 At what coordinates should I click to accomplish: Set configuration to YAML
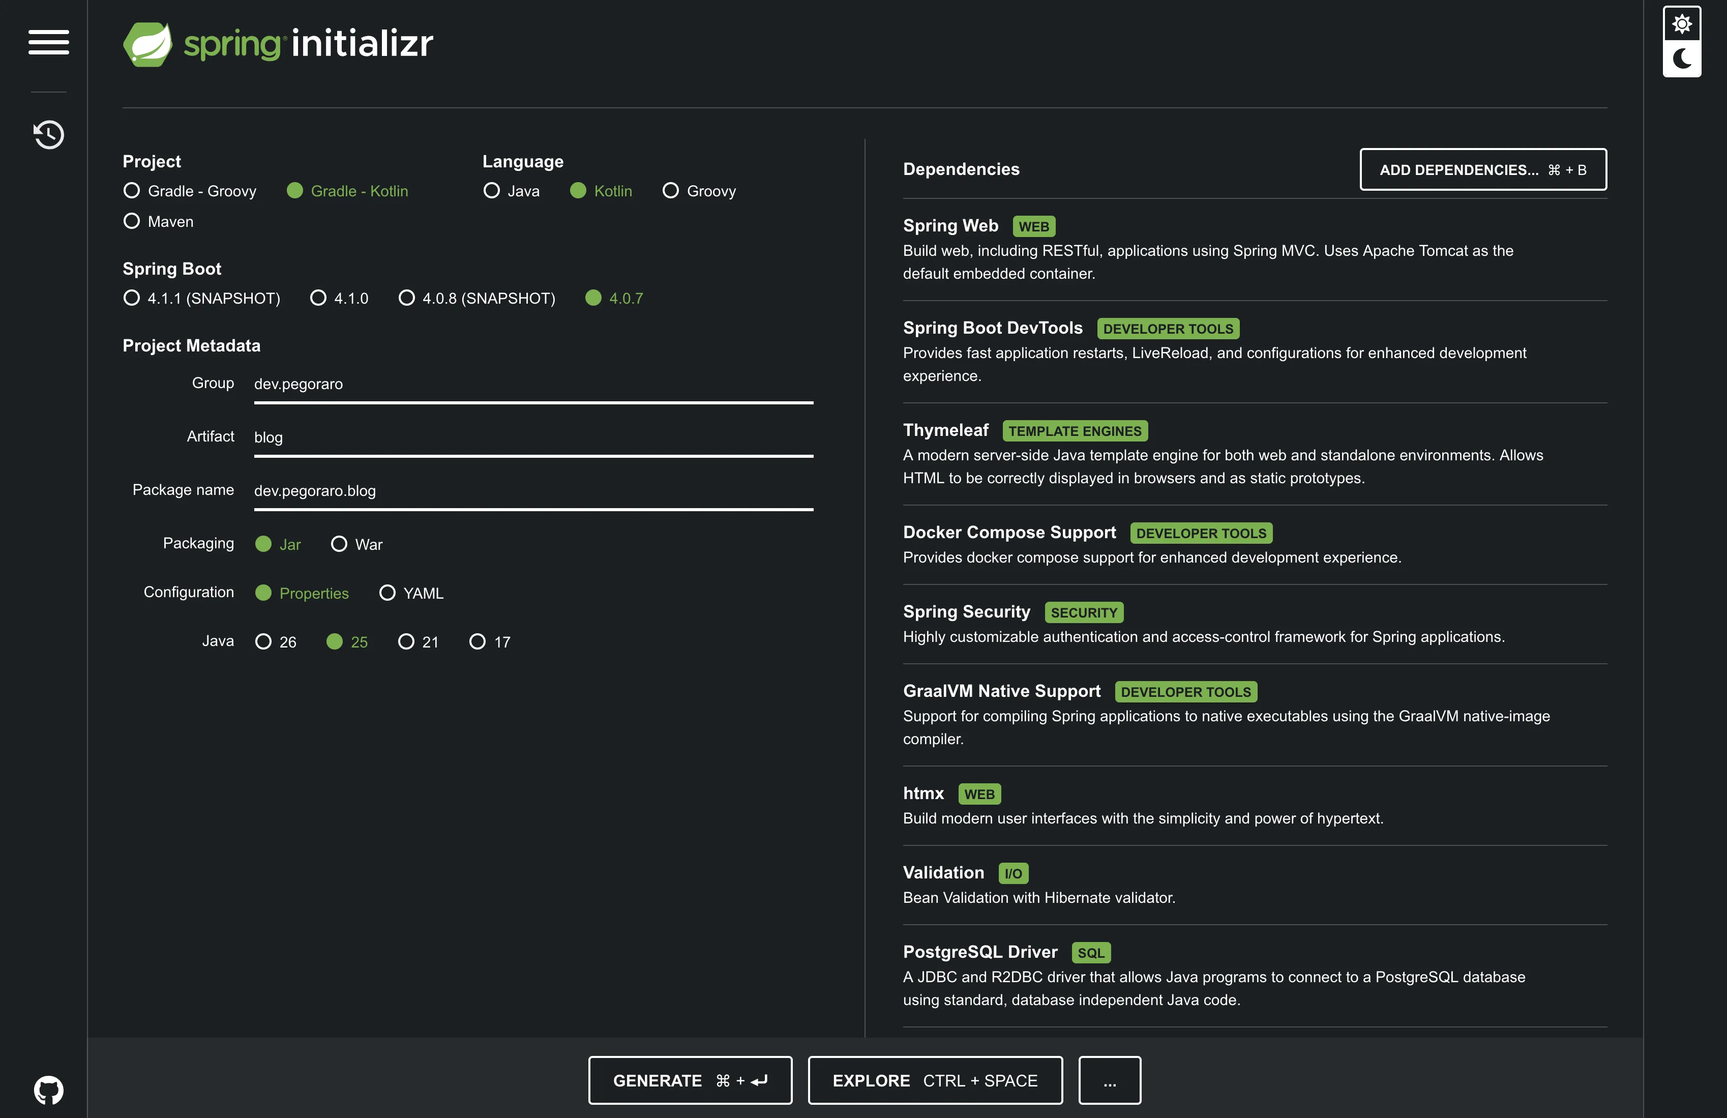pyautogui.click(x=411, y=593)
